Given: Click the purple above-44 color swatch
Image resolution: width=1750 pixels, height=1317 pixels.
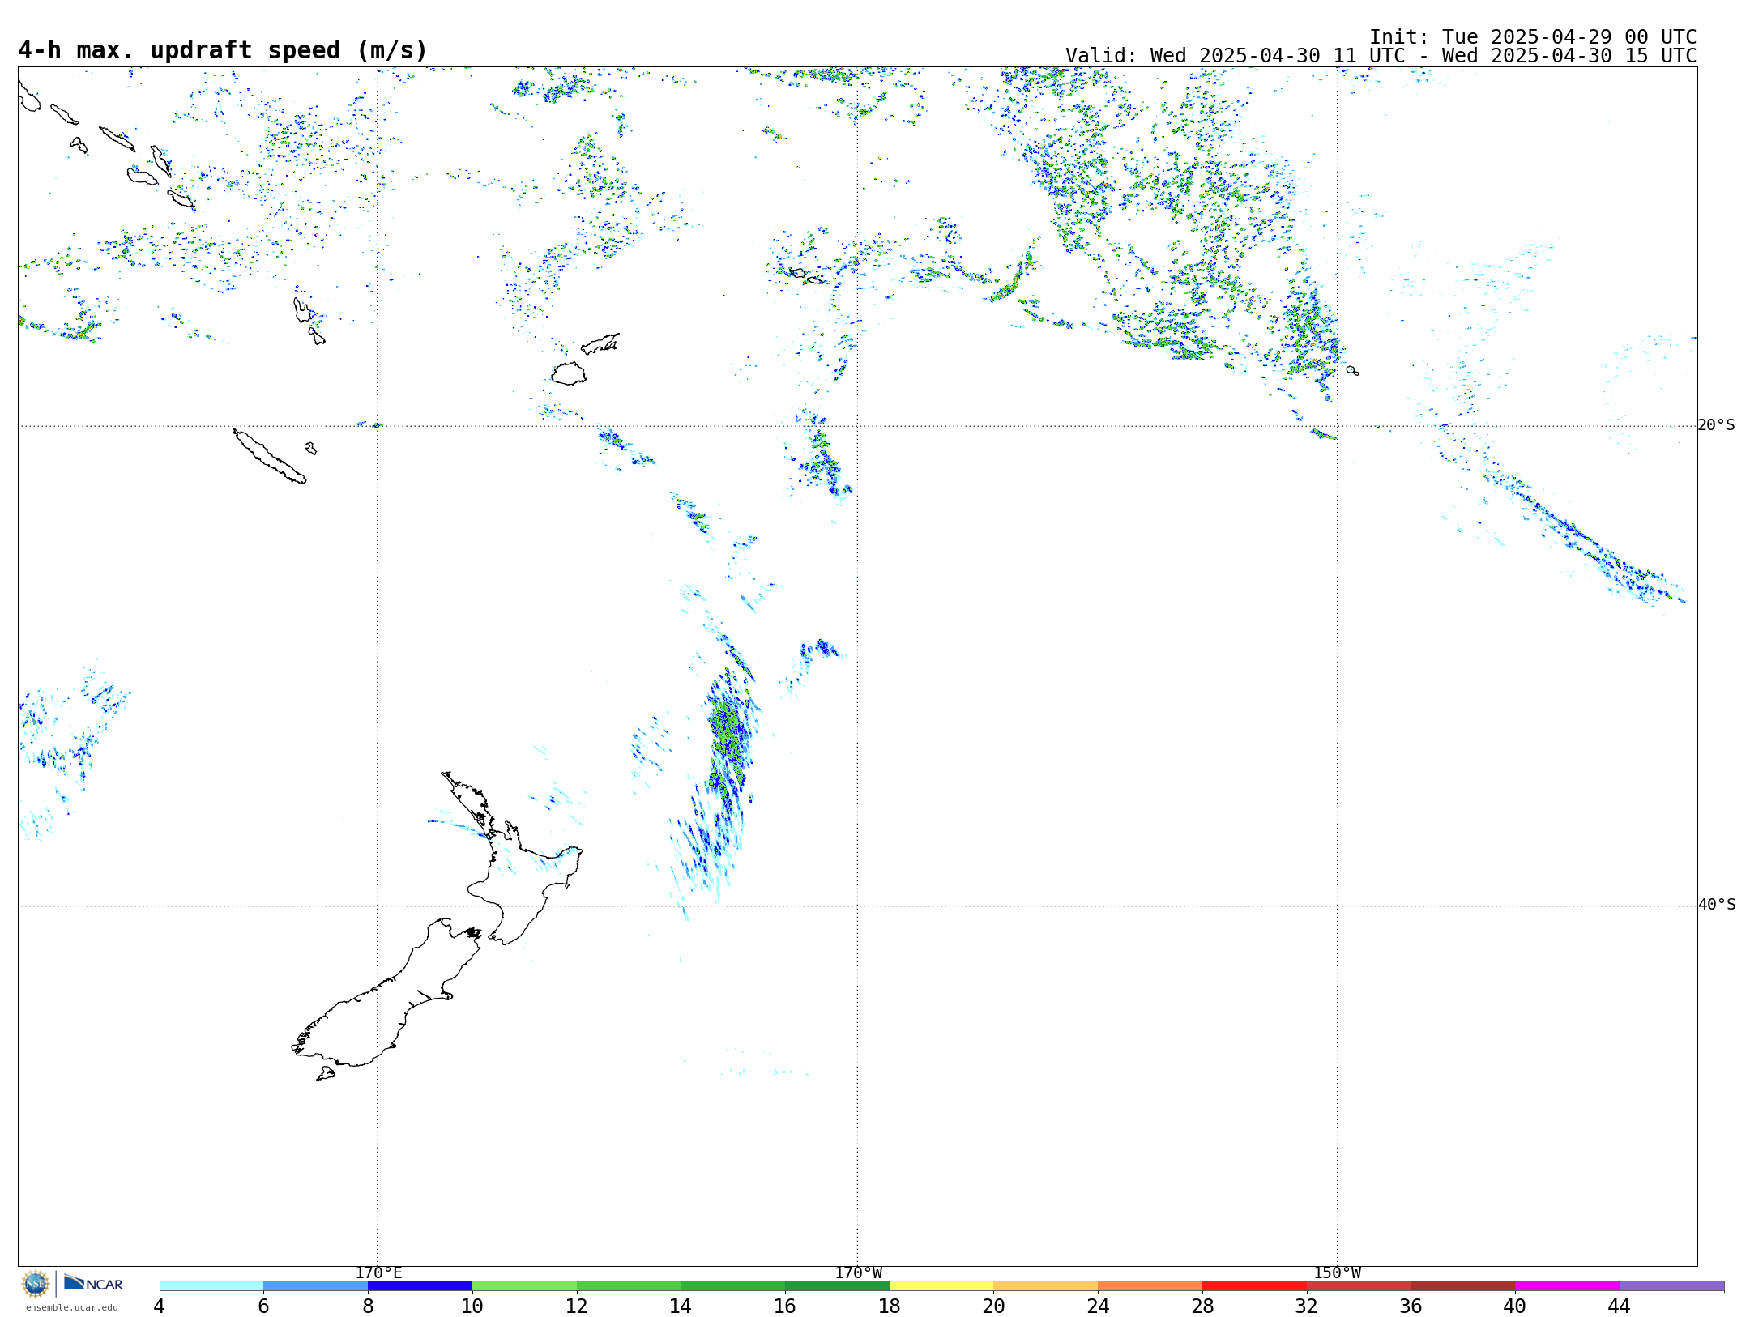Looking at the screenshot, I should tap(1671, 1285).
